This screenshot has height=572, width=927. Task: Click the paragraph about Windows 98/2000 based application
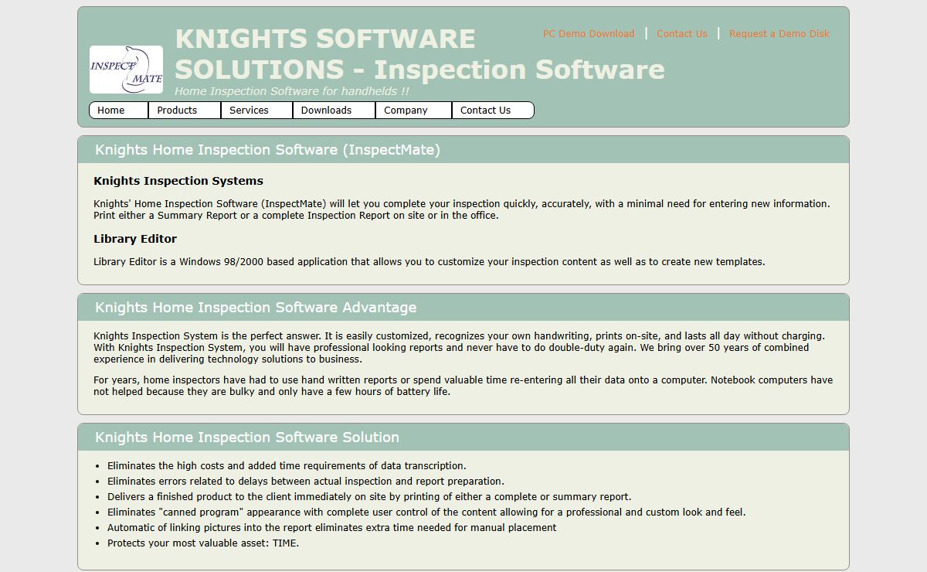(430, 262)
